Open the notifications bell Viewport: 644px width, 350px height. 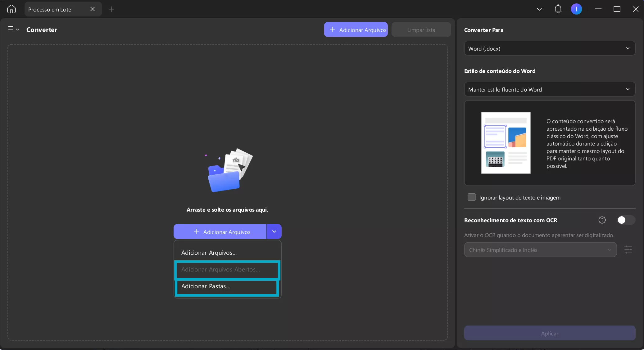(x=558, y=9)
